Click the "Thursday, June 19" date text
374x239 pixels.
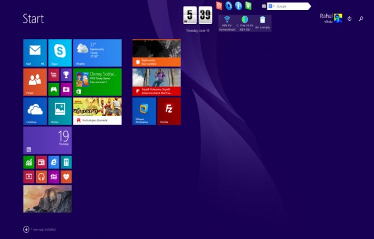click(197, 31)
